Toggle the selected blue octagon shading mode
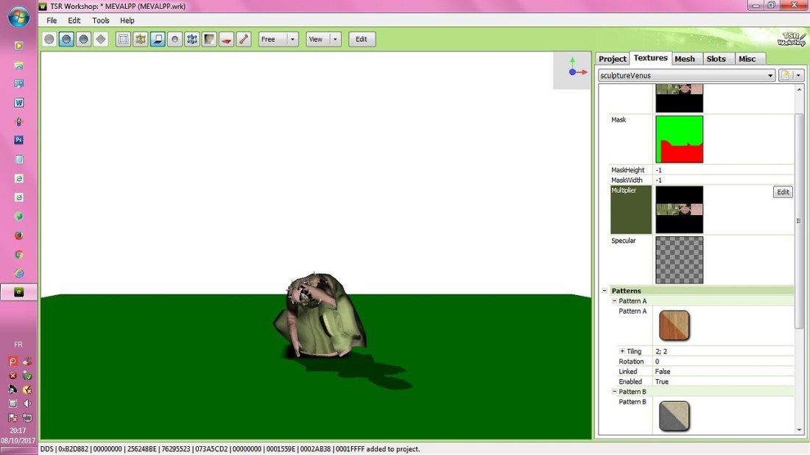This screenshot has height=455, width=810. pyautogui.click(x=66, y=39)
